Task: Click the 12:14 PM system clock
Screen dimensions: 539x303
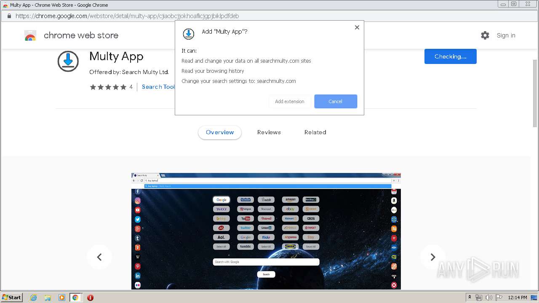Action: point(518,298)
